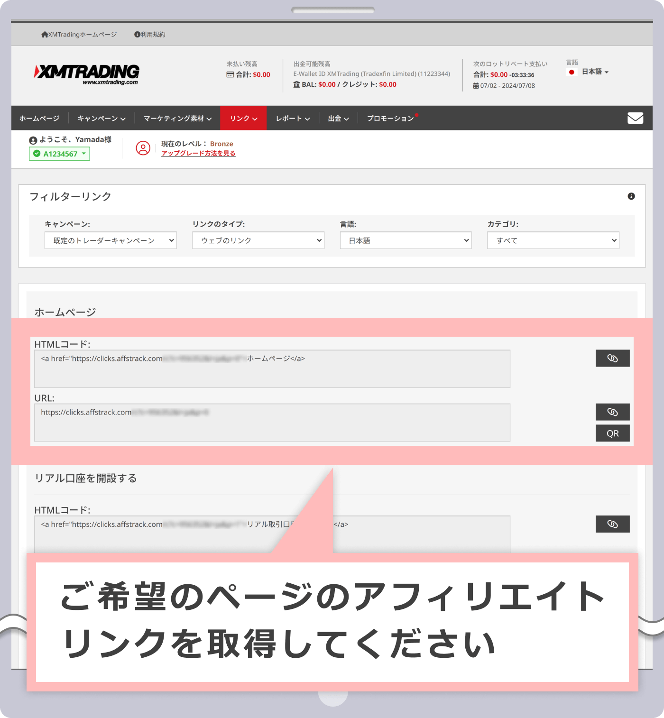Open the 日本語 language selector at top

pyautogui.click(x=588, y=72)
